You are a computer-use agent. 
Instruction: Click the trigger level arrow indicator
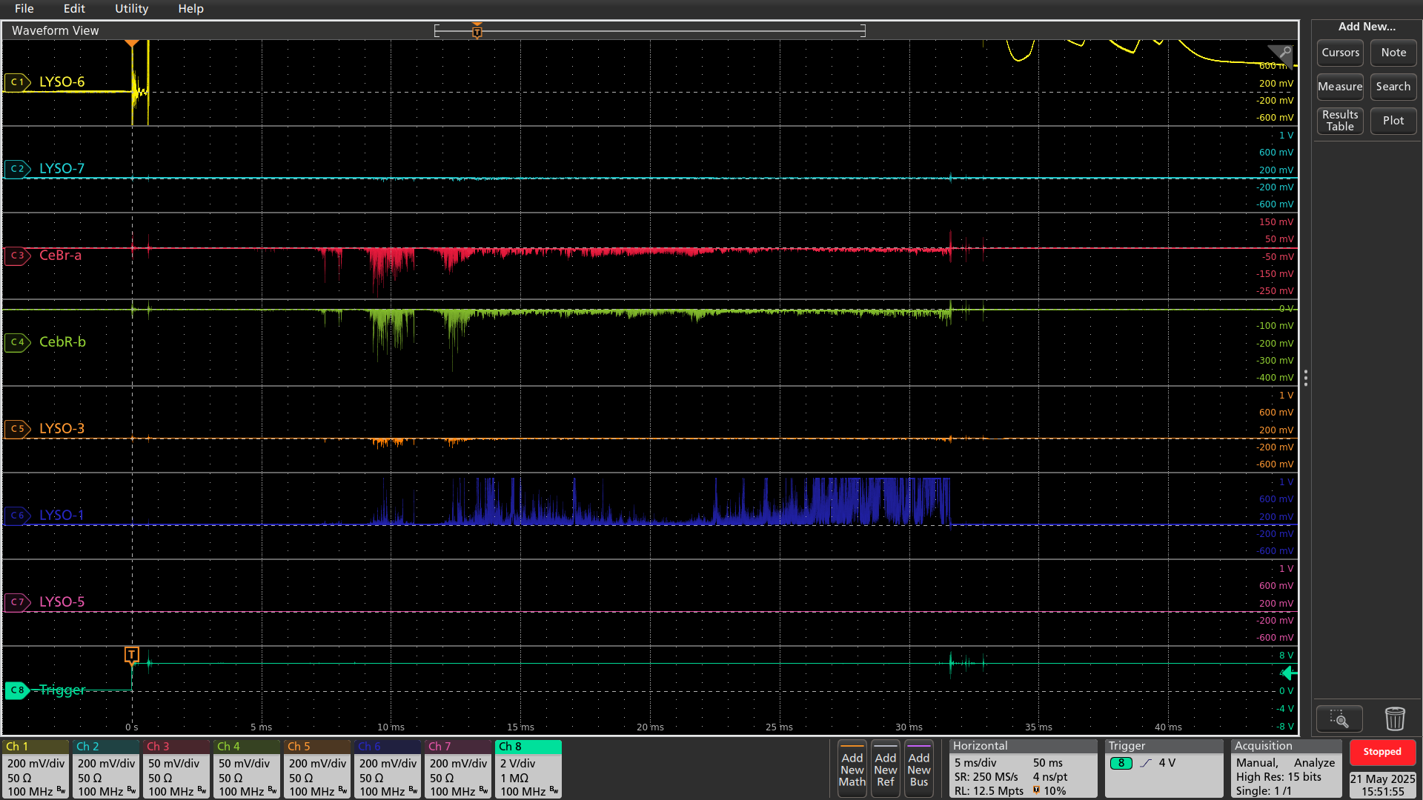1289,673
